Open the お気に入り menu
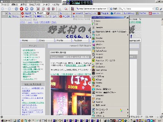Screen dimensions: 163x122 point(35,5)
